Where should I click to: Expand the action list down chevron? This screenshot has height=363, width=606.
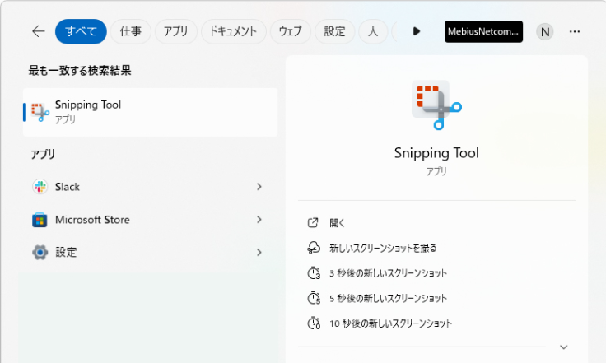click(x=563, y=347)
